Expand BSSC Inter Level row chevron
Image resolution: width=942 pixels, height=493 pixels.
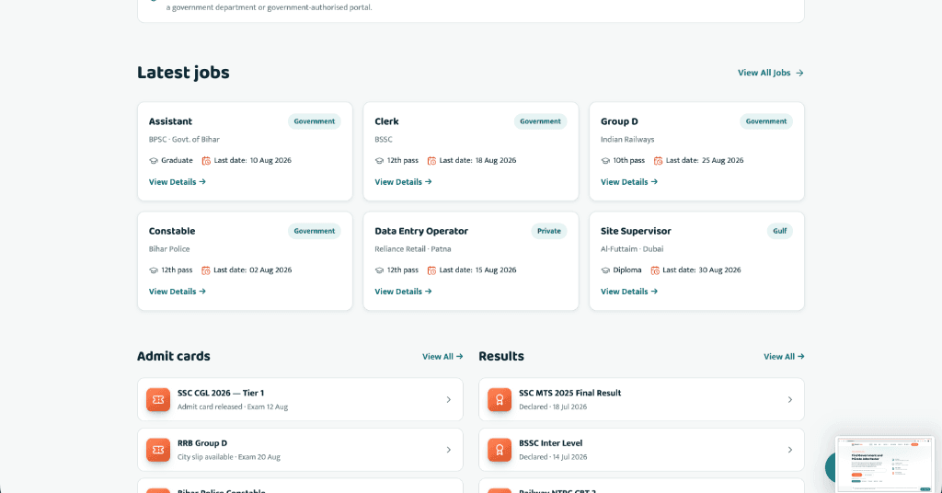pyautogui.click(x=789, y=450)
